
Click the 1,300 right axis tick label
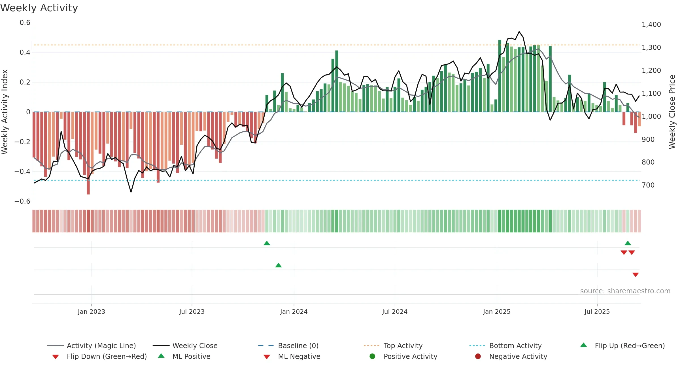click(x=651, y=48)
